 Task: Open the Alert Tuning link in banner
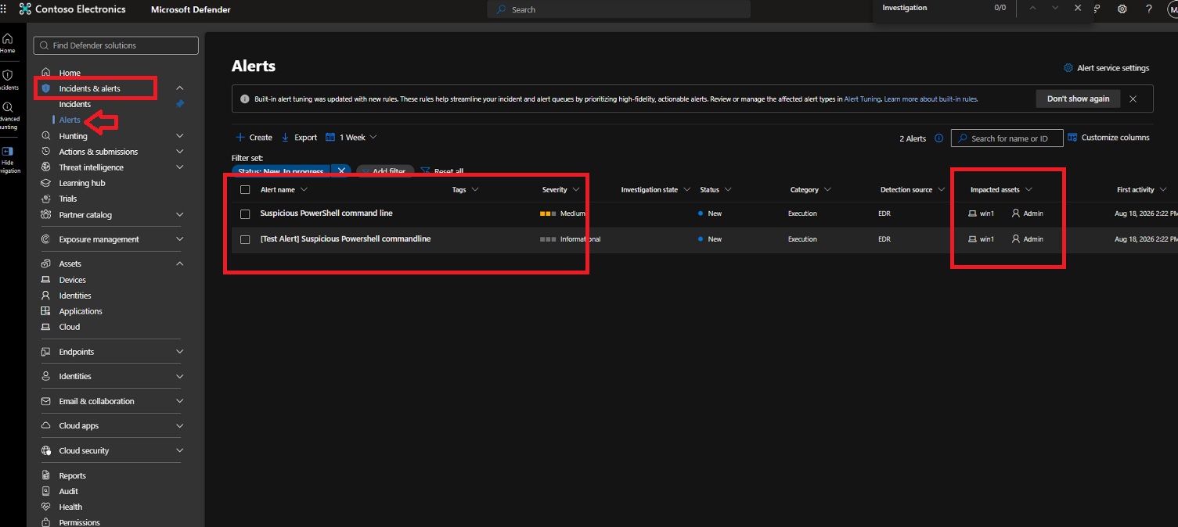pos(863,99)
